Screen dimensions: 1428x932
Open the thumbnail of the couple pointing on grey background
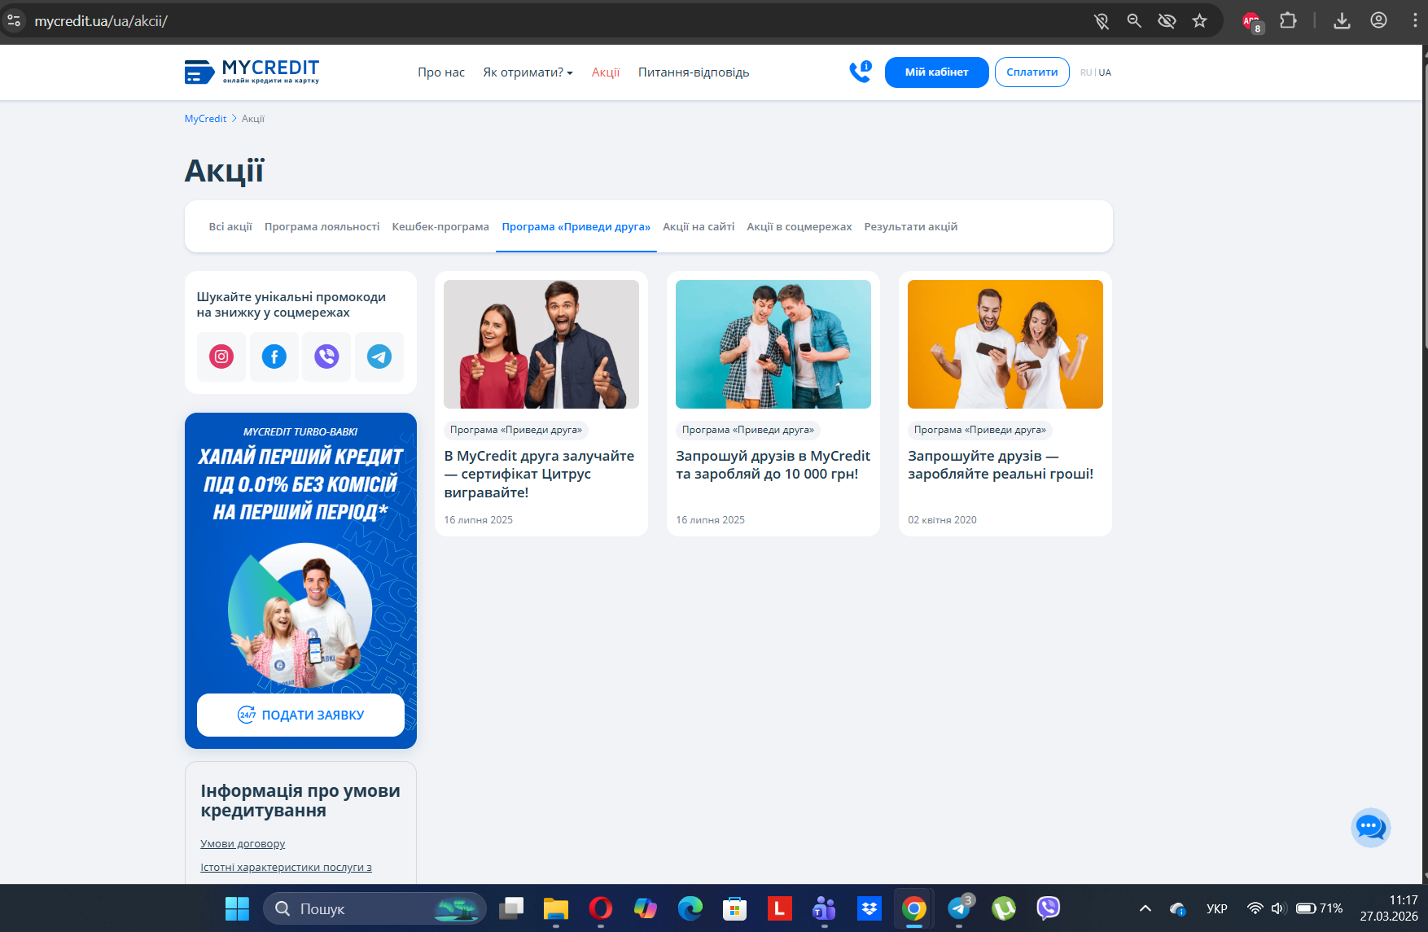[x=541, y=344]
